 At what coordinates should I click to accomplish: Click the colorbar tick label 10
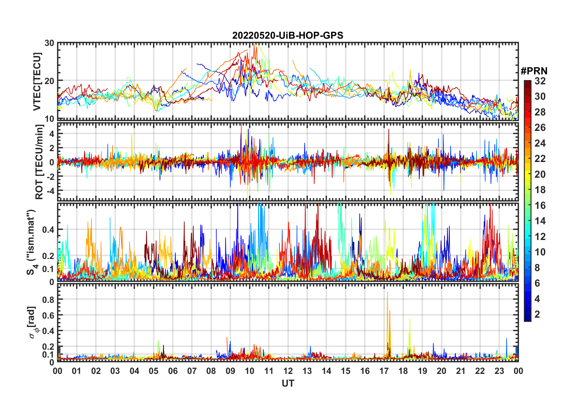(x=540, y=252)
